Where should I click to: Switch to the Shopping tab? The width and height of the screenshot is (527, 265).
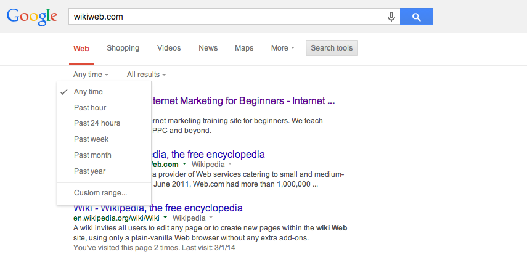pyautogui.click(x=123, y=48)
